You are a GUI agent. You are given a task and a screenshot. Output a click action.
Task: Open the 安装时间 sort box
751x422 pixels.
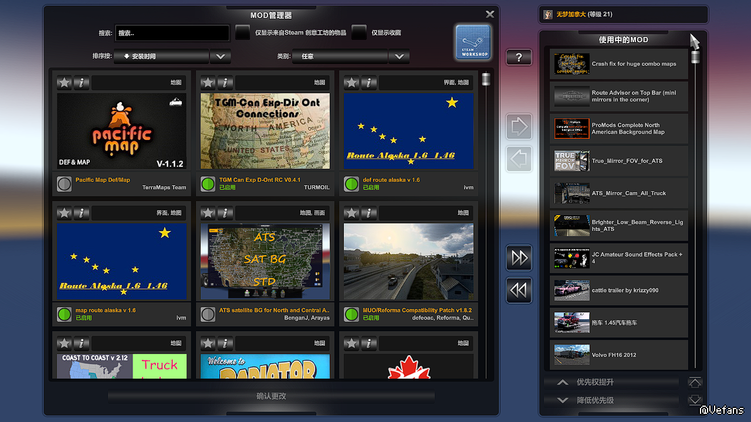point(161,56)
